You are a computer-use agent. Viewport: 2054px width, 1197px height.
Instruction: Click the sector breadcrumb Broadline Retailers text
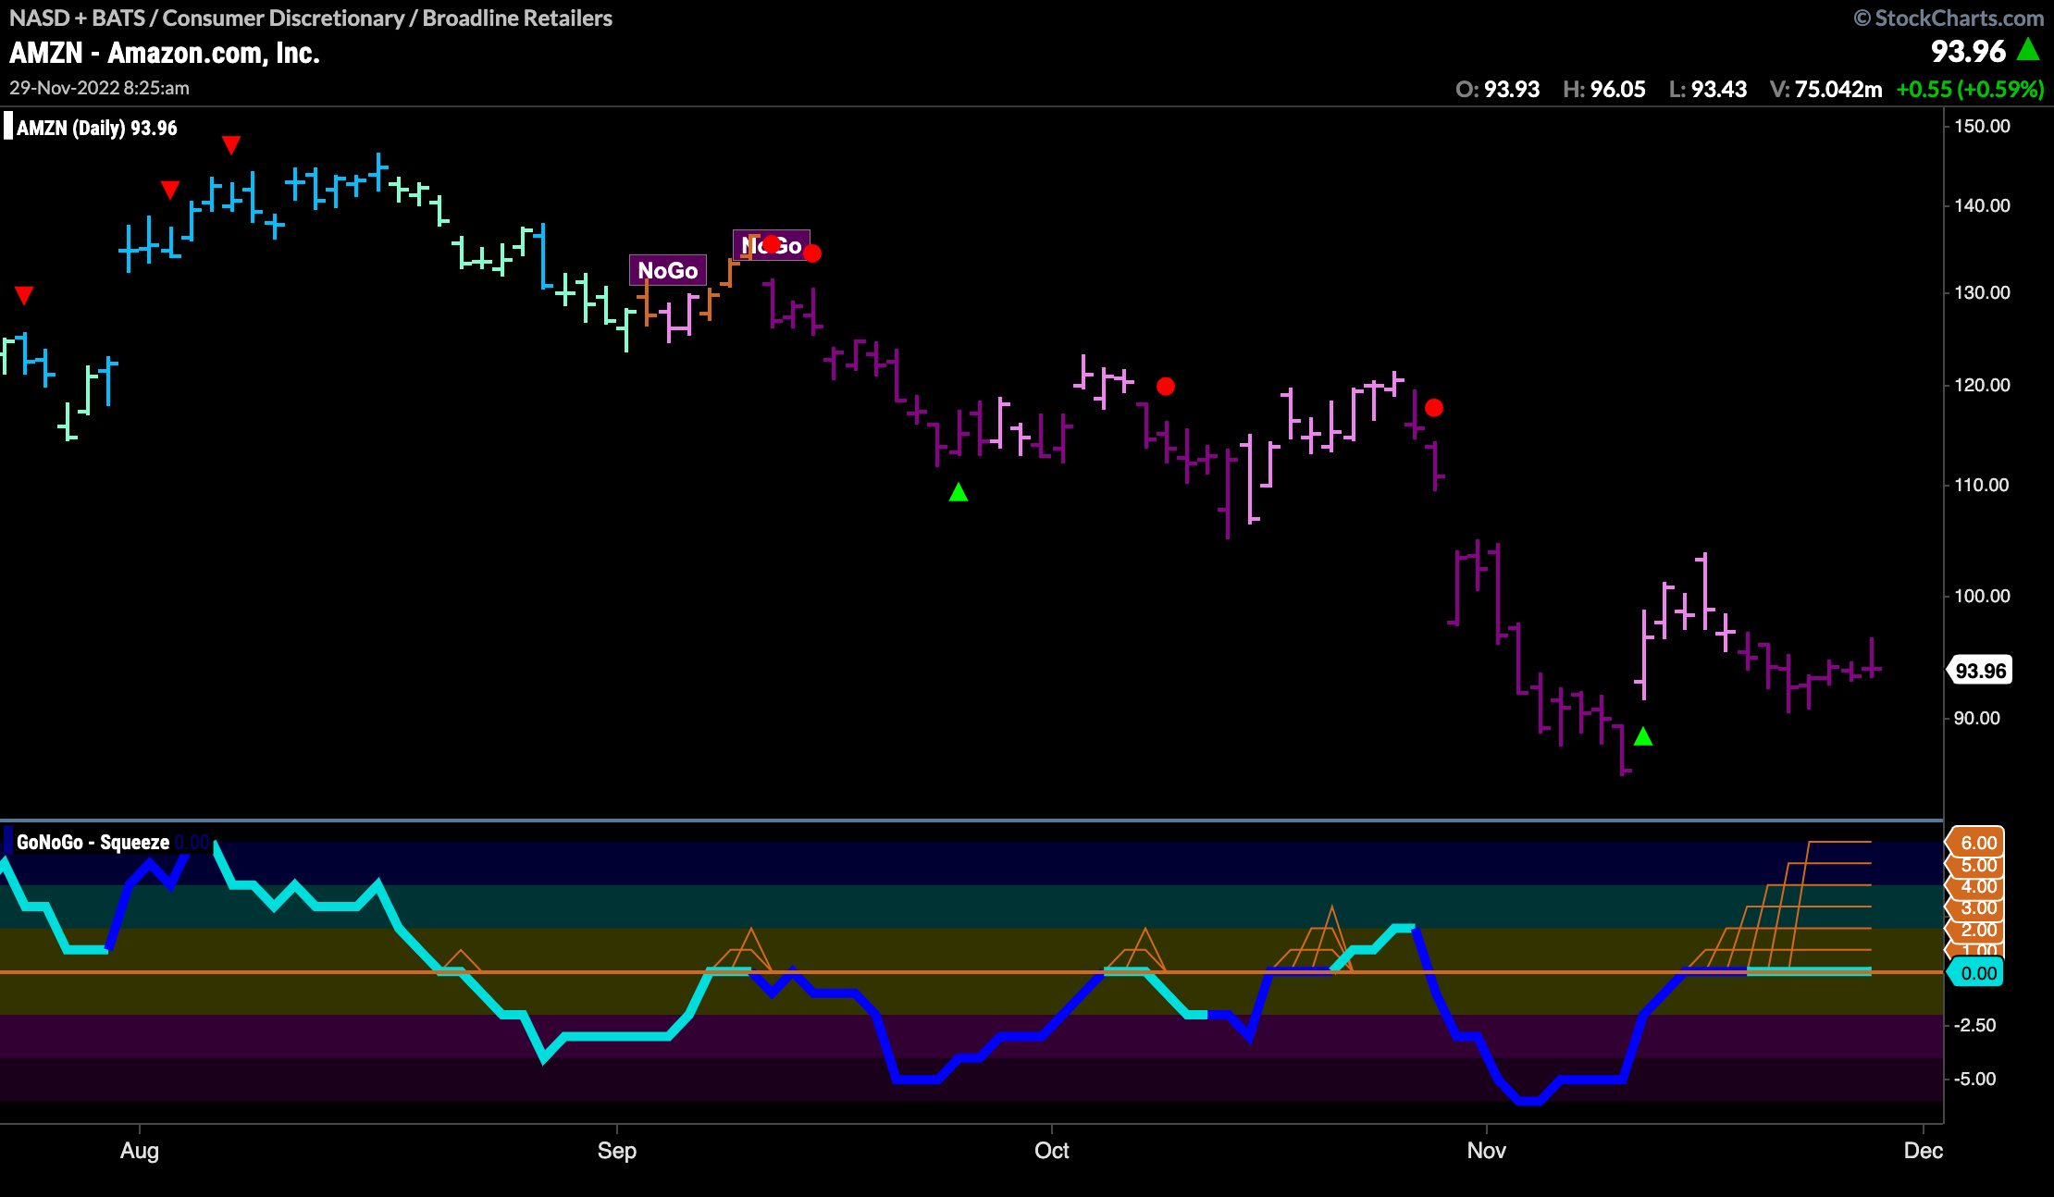coord(517,18)
